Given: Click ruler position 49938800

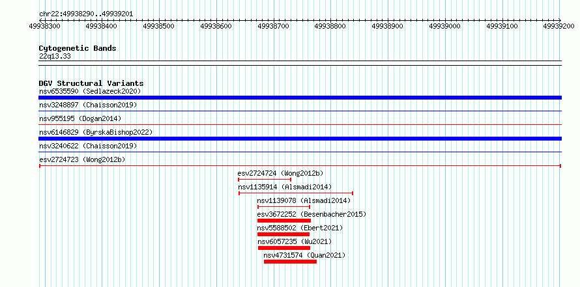Looking at the screenshot, I should 330,26.
